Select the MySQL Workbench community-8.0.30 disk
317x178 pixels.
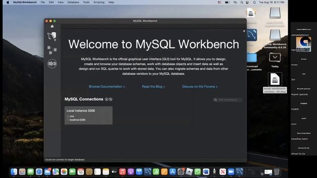(x=275, y=39)
